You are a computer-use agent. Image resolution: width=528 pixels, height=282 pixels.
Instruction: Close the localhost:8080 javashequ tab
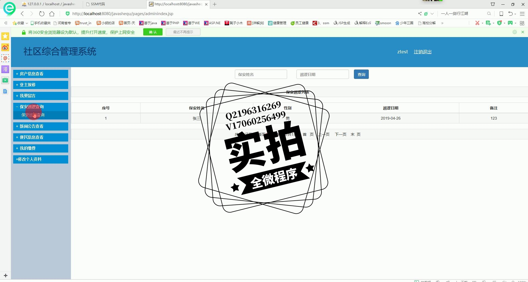206,4
